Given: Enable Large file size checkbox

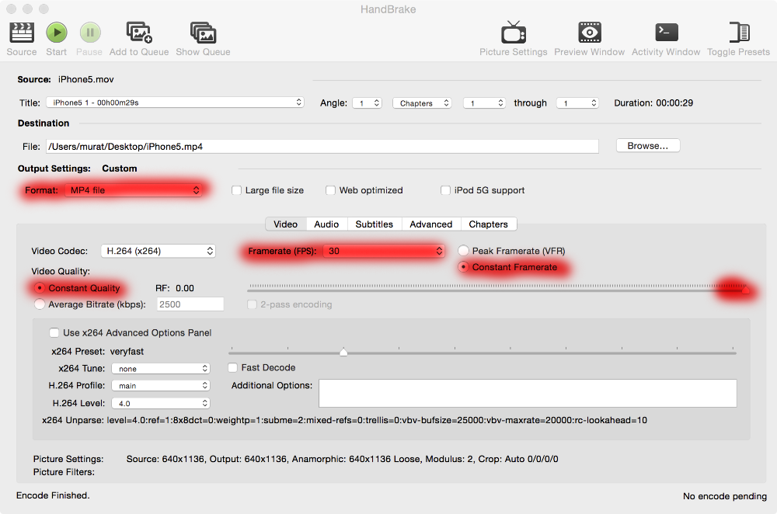Looking at the screenshot, I should (x=236, y=190).
